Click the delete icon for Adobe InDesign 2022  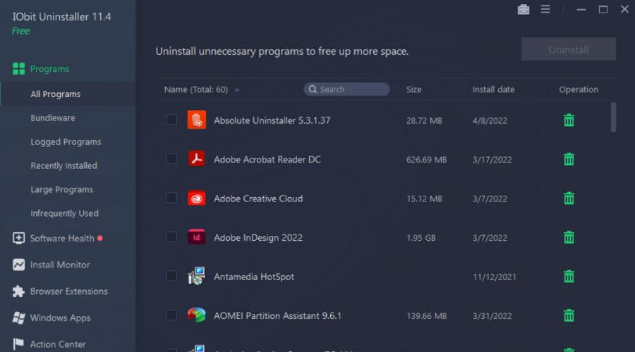[x=569, y=237]
